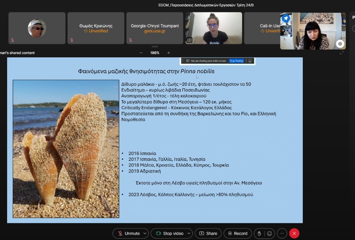Unmute the microphone
This screenshot has height=240, width=355.
(129, 233)
